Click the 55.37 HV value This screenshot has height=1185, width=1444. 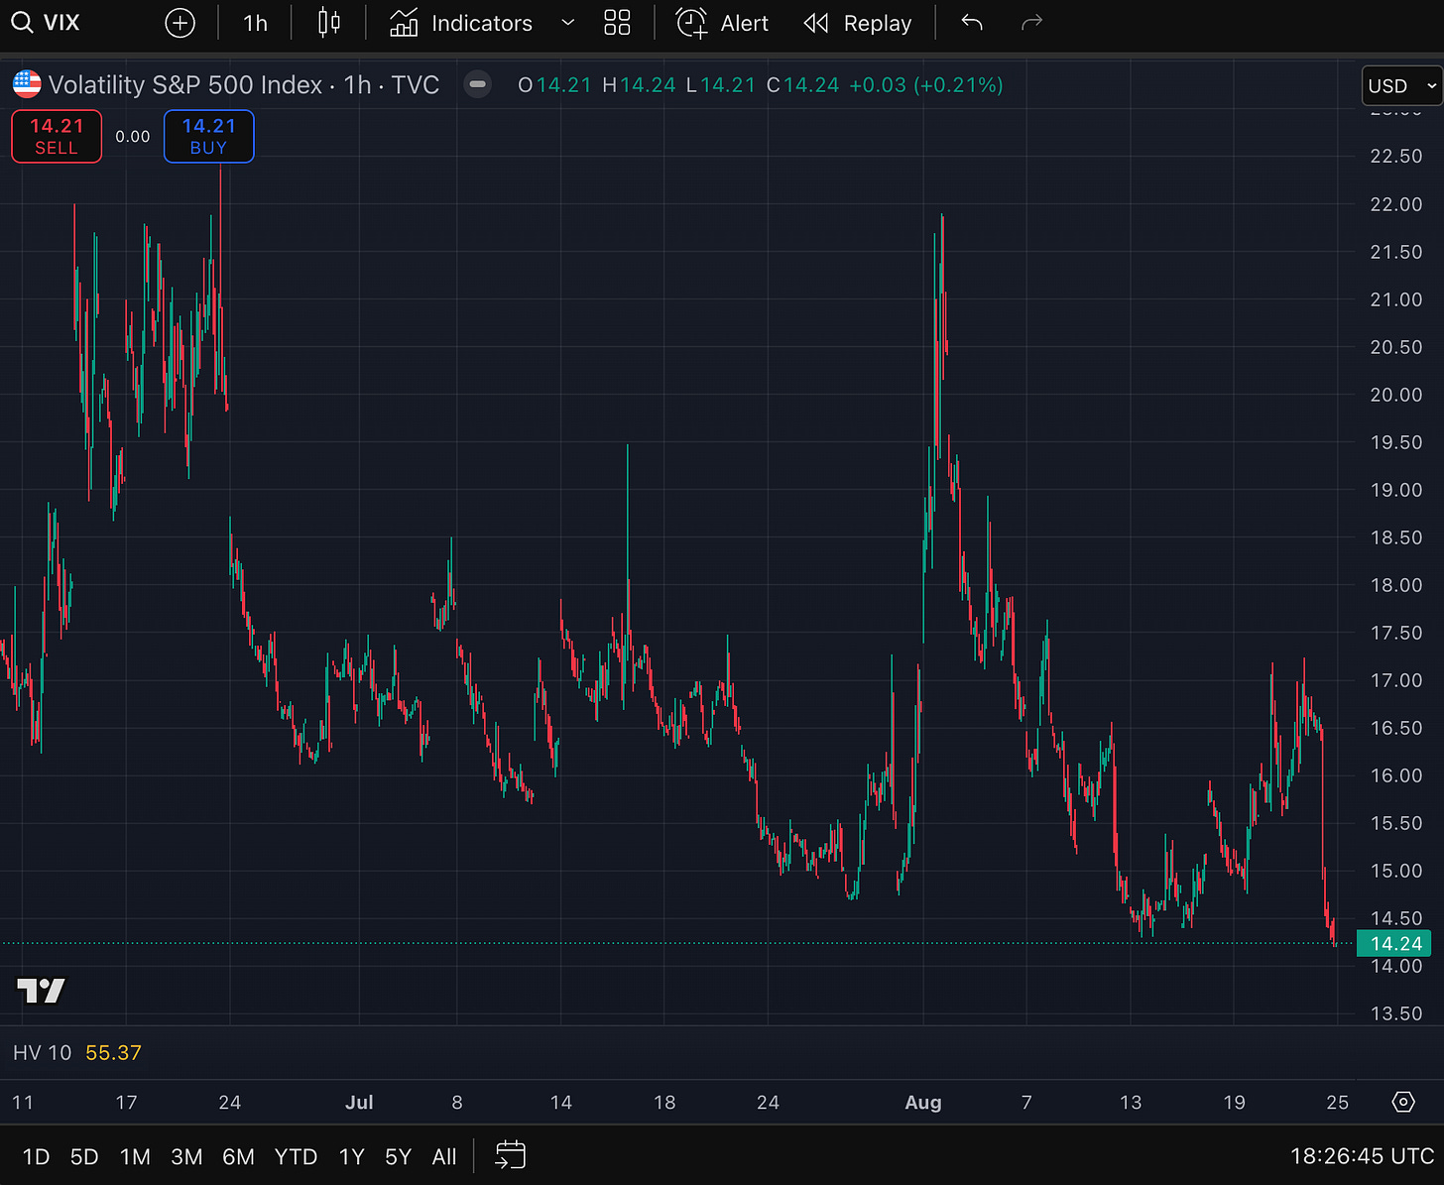113,1053
